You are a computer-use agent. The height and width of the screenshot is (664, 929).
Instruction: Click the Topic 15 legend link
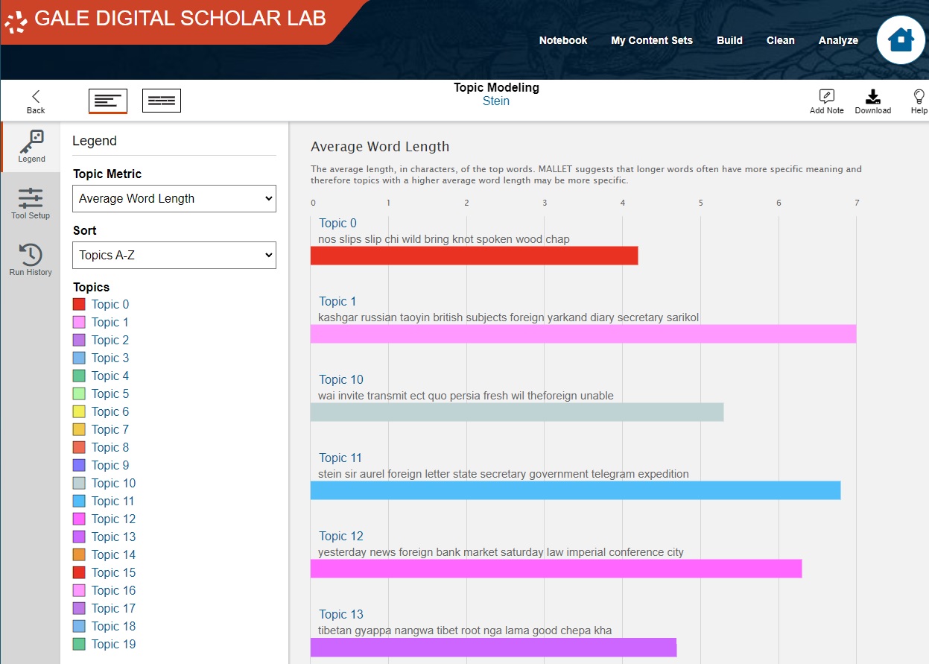tap(114, 572)
